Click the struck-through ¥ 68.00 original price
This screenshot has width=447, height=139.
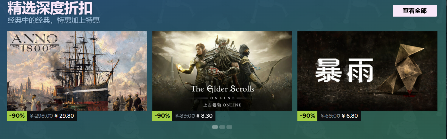click(x=330, y=116)
